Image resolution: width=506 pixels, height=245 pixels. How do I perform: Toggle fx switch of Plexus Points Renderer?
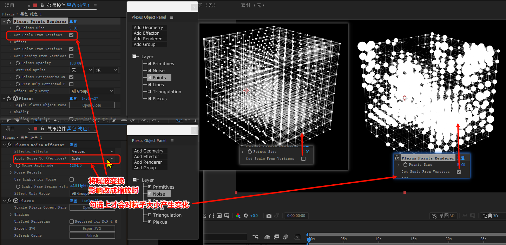9,21
